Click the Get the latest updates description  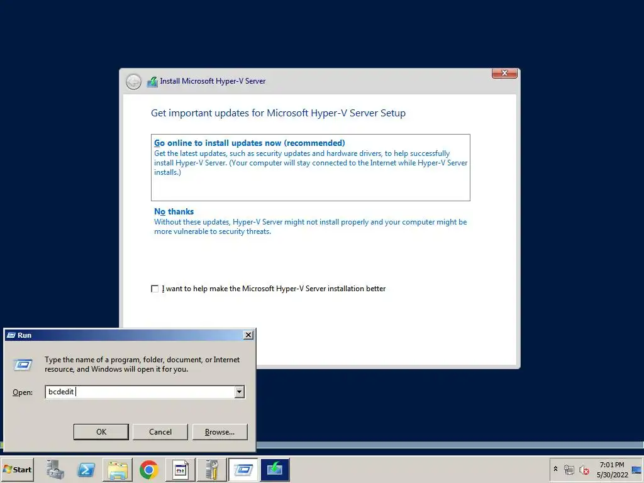(x=311, y=163)
